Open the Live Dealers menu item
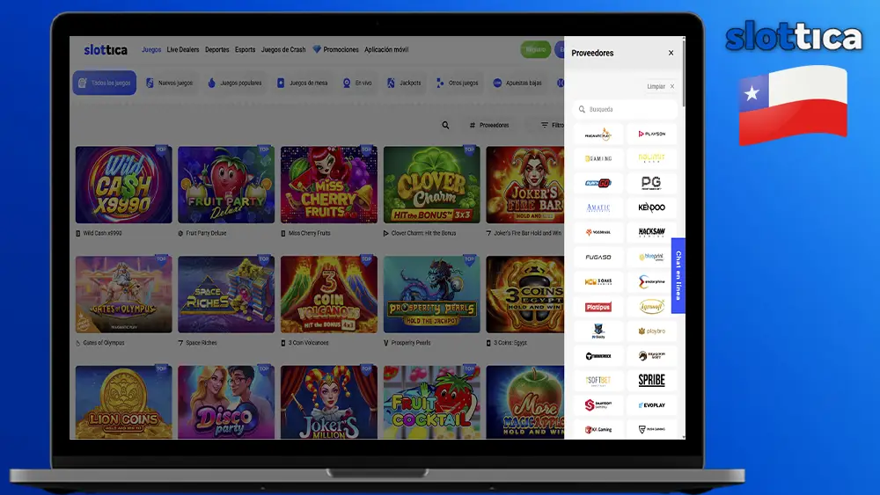 click(182, 50)
